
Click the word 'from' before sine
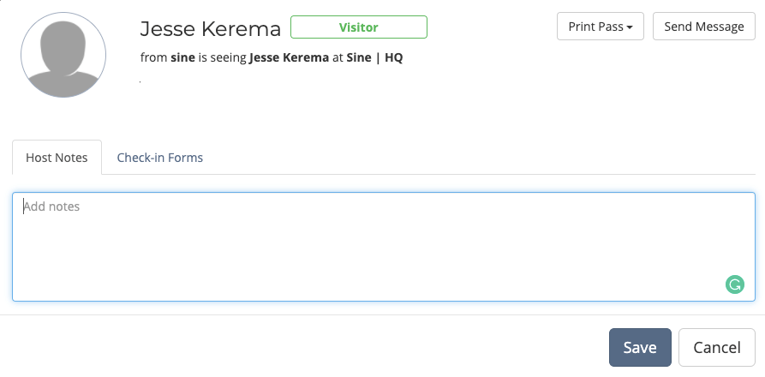[x=153, y=57]
